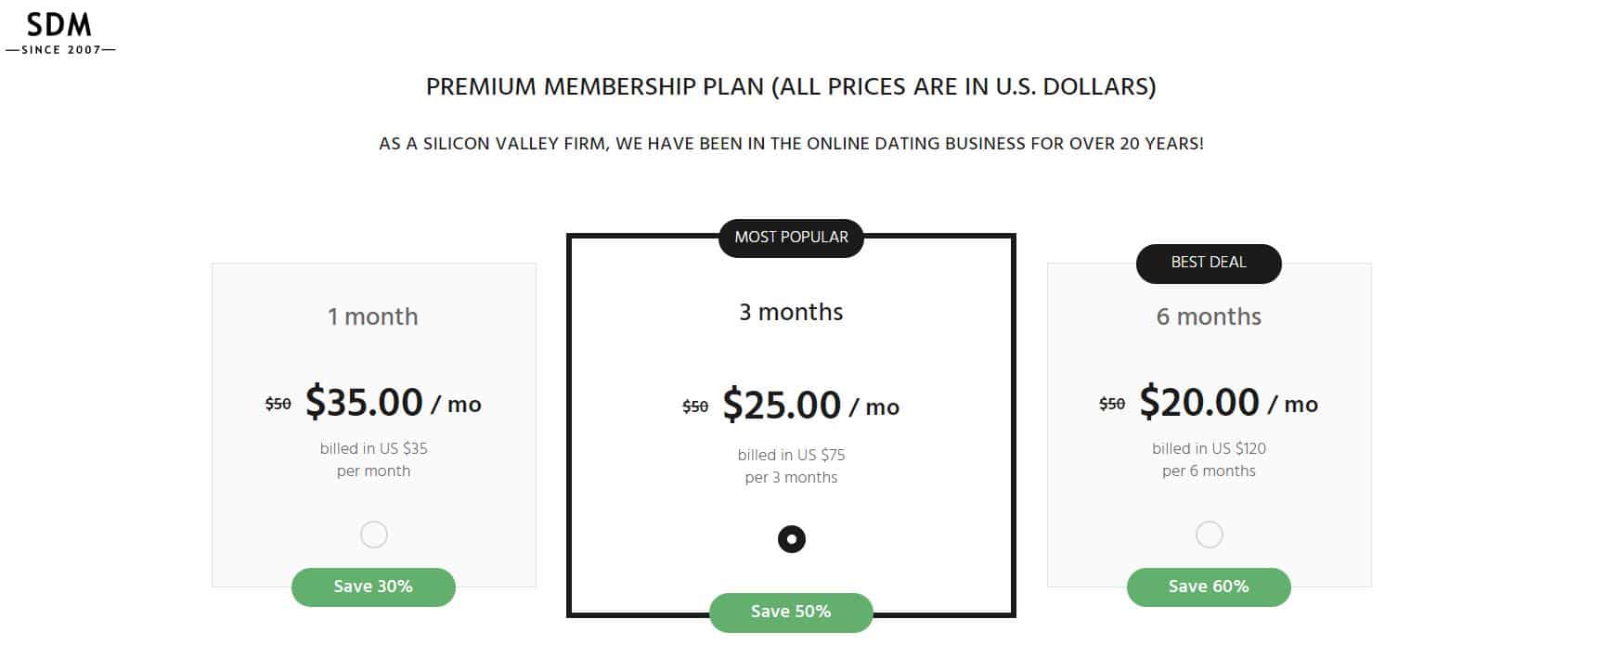
Task: Click the $20.00 / mo price
Action: click(1227, 403)
